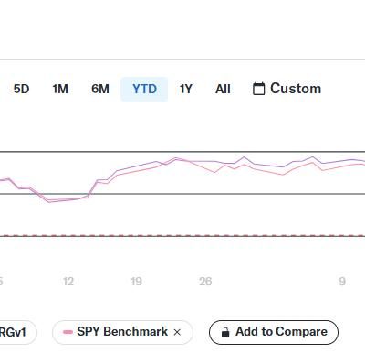
Task: Click the chart line's lowest dip
Action: pyautogui.click(x=49, y=201)
